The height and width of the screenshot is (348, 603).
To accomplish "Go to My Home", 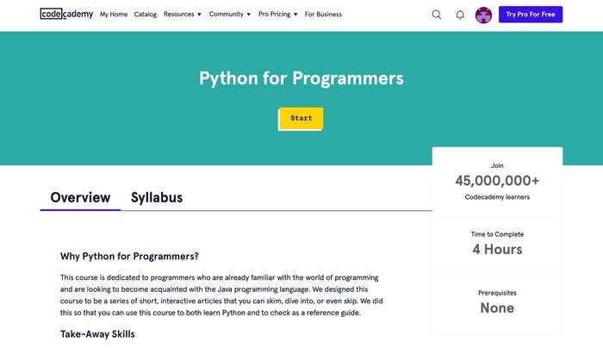I will coord(114,15).
